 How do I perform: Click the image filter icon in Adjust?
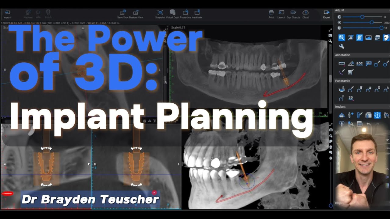[x=368, y=38]
